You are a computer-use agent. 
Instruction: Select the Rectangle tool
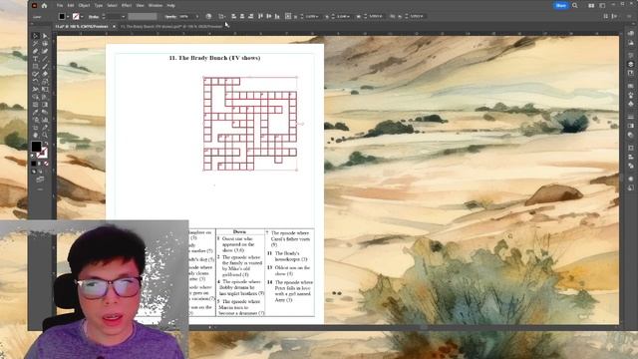(x=36, y=67)
